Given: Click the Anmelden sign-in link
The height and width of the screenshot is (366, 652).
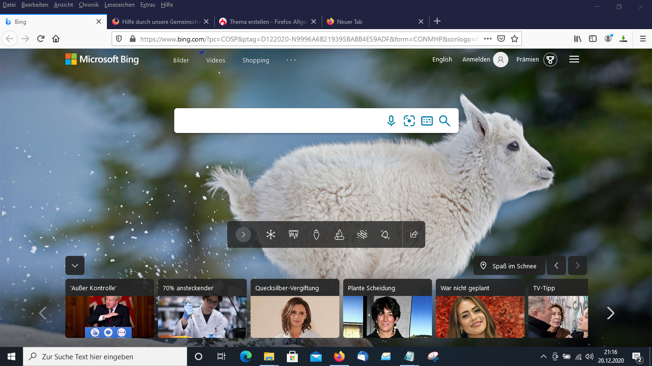Looking at the screenshot, I should [476, 60].
